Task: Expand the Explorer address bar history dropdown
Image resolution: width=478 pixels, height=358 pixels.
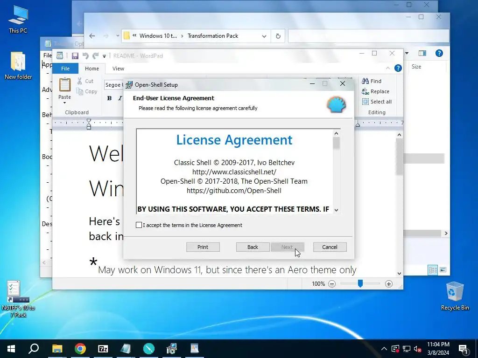Action: coord(264,36)
